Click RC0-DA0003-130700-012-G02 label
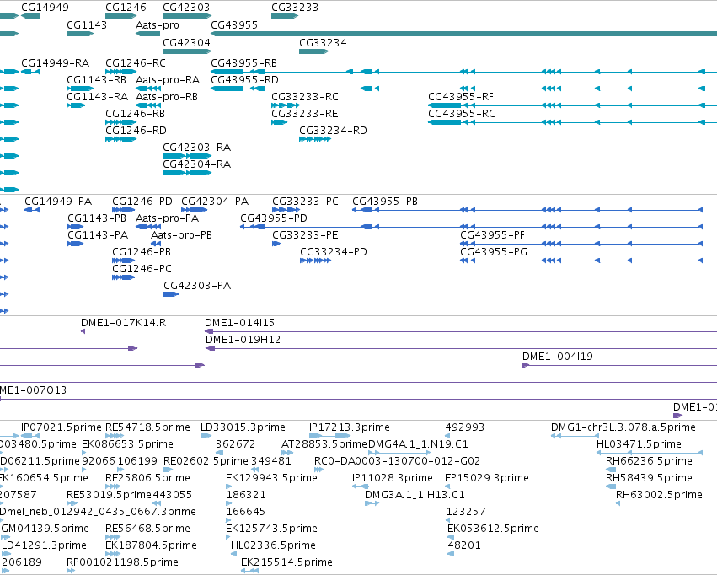Viewport: 717px width, 575px height. (398, 461)
